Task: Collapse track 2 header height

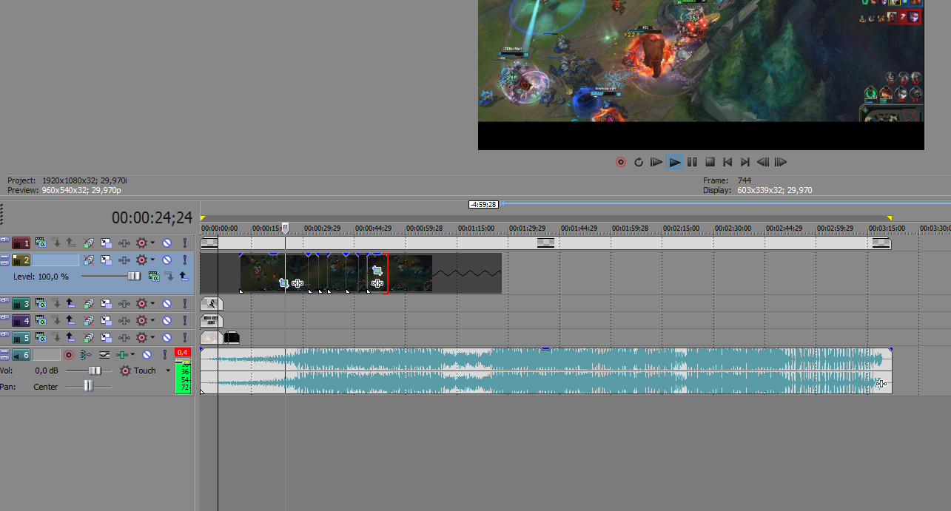Action: (x=4, y=257)
